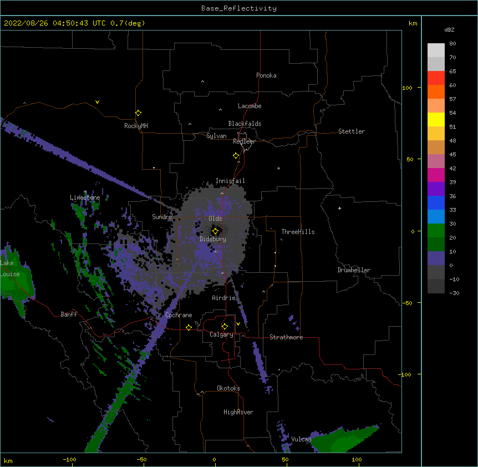Click the Stettler city label
The image size is (478, 467).
351,131
